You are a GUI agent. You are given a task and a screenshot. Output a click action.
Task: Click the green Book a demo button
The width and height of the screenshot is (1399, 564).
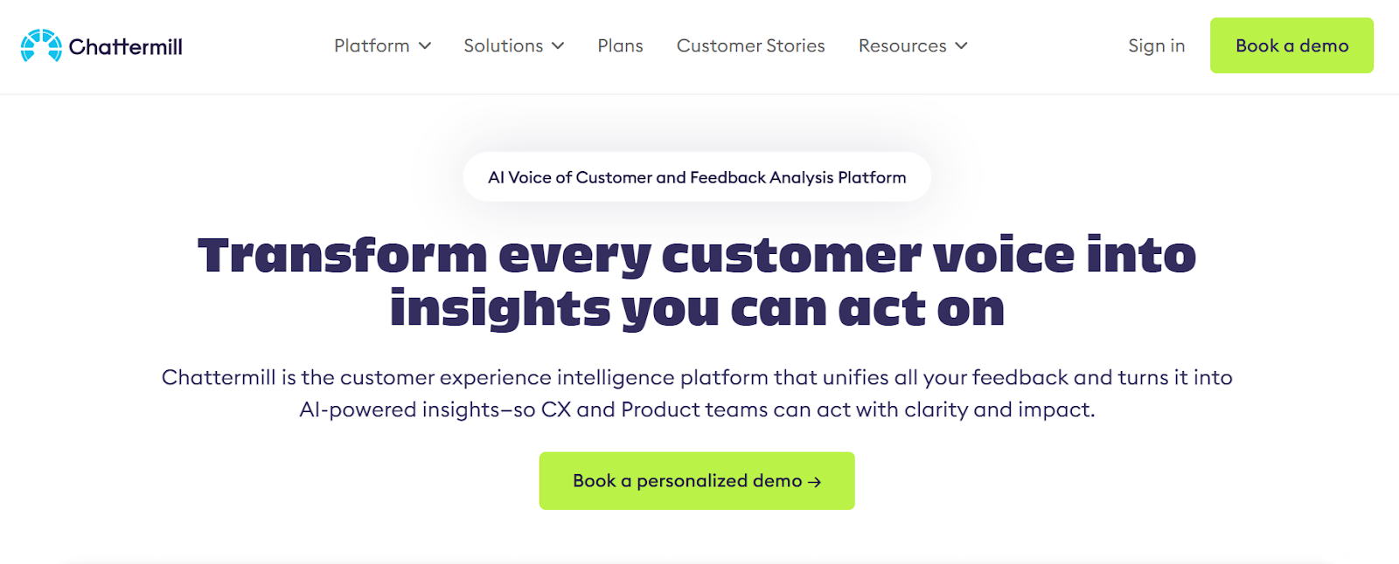(1291, 45)
